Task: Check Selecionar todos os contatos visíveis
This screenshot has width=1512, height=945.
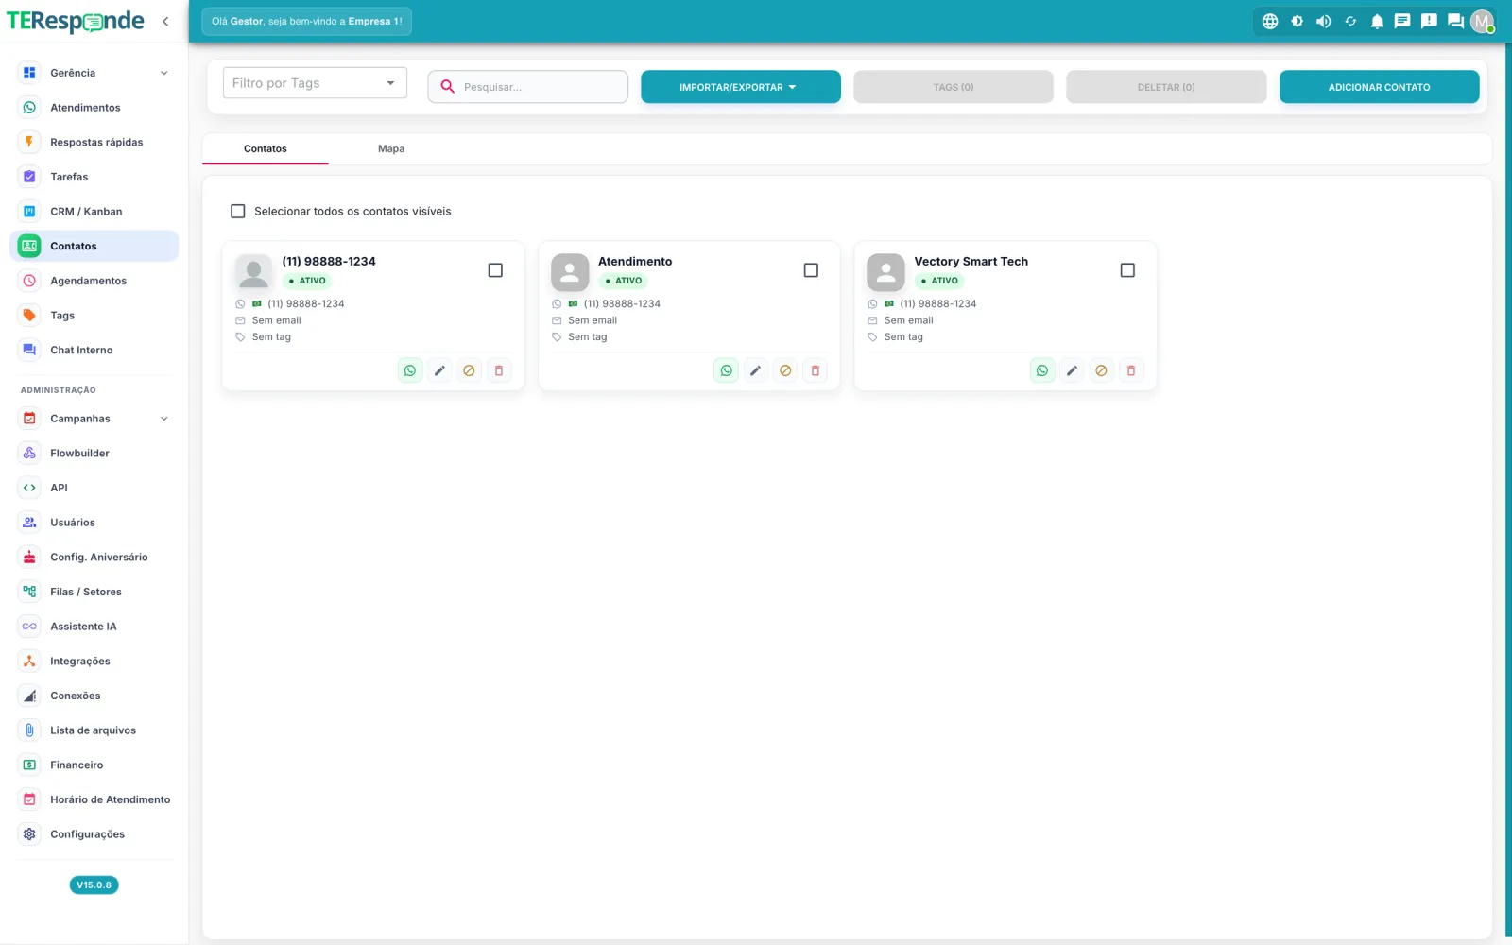Action: coord(238,211)
